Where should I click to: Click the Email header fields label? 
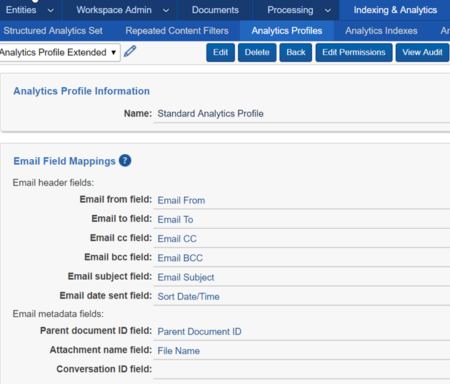pos(54,183)
